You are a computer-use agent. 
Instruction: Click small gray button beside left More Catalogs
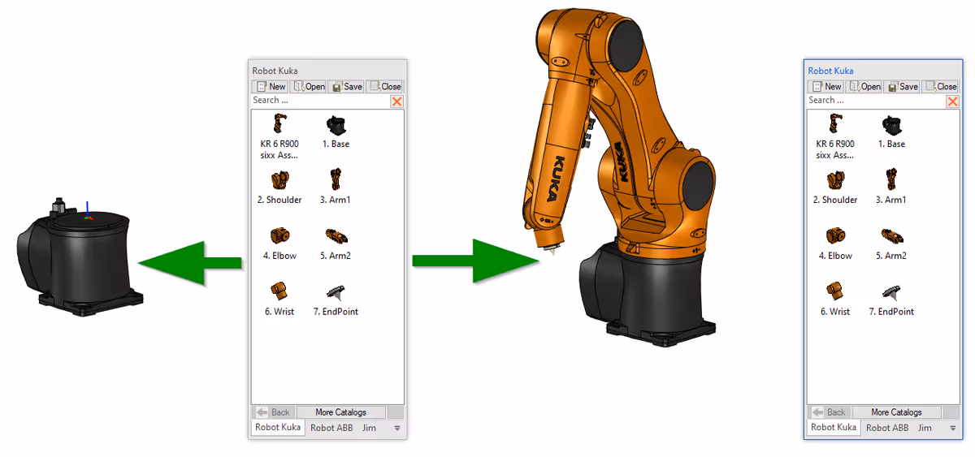click(x=395, y=412)
